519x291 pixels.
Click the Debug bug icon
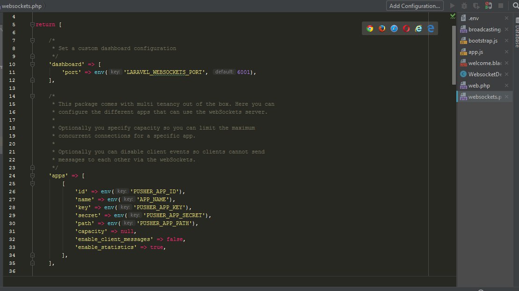tap(464, 6)
